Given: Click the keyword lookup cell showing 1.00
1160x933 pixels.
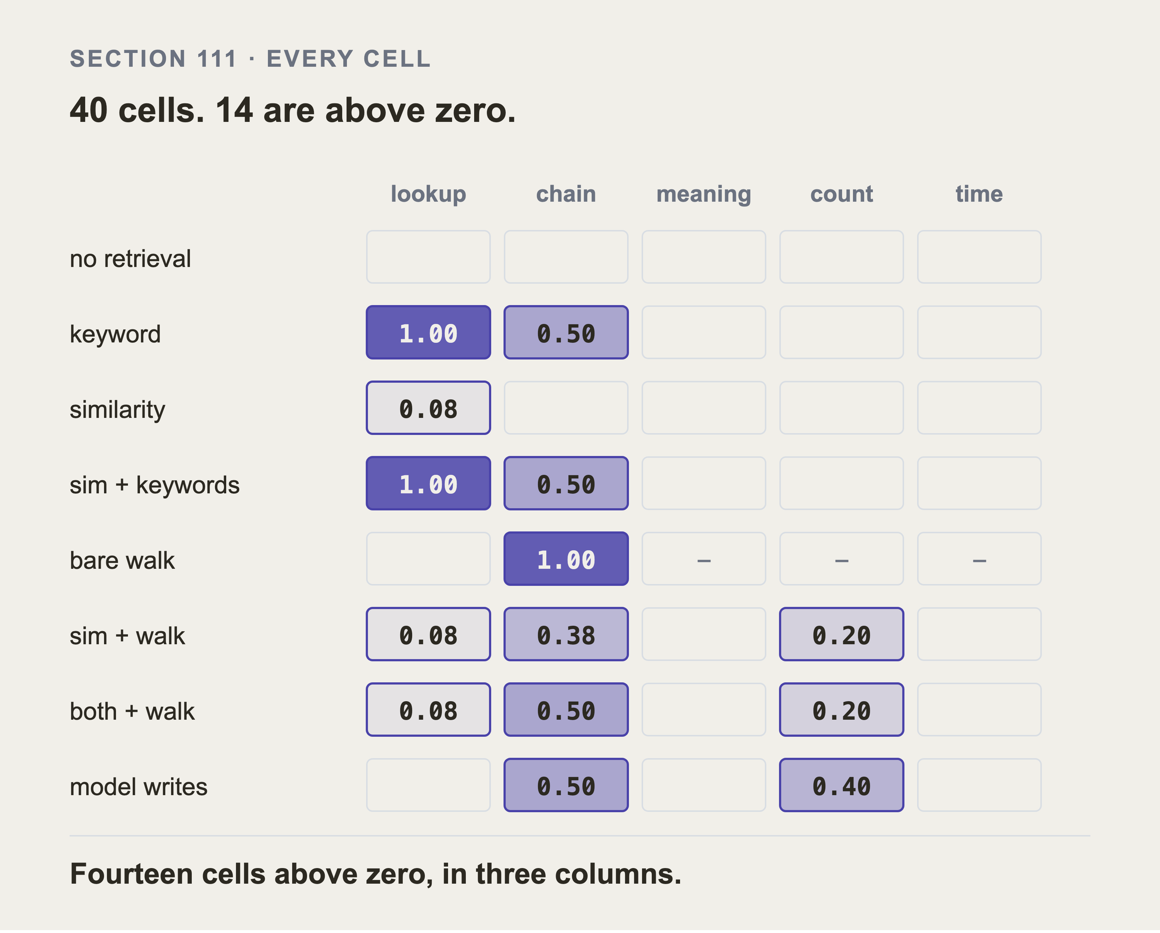Looking at the screenshot, I should click(428, 333).
